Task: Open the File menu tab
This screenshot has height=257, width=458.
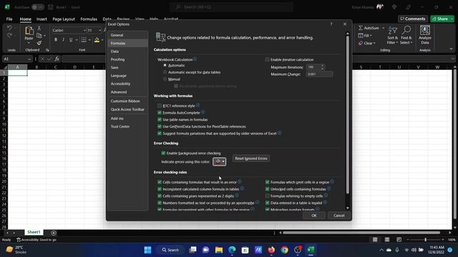Action: pos(9,19)
